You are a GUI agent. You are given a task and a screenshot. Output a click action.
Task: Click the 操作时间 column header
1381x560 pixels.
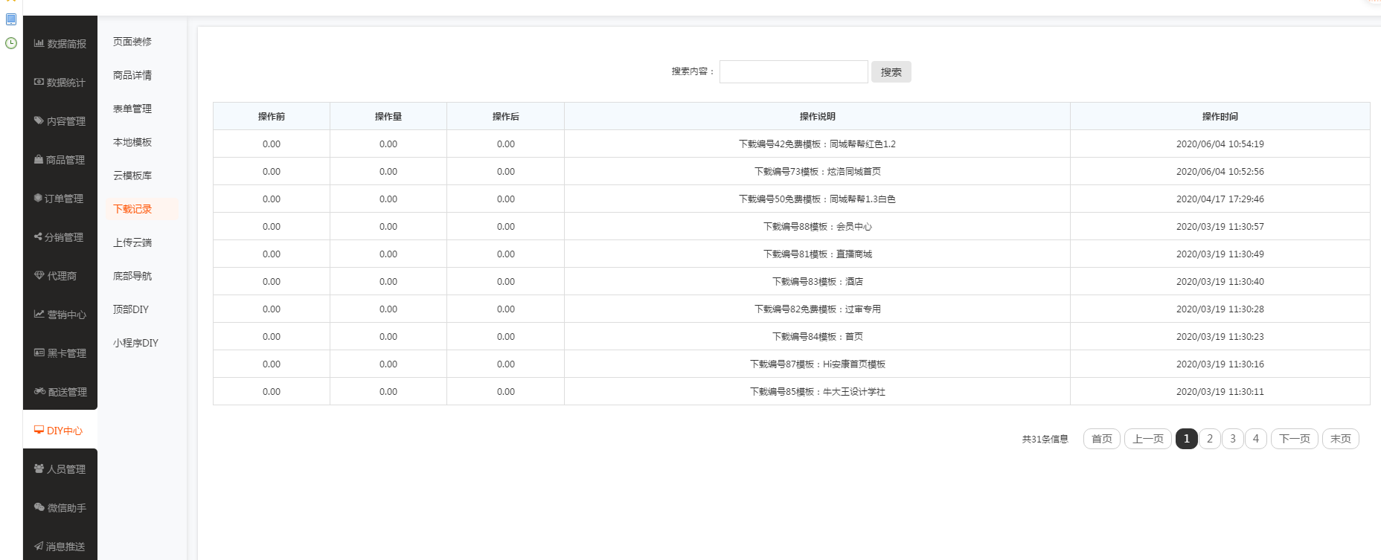[x=1220, y=117]
